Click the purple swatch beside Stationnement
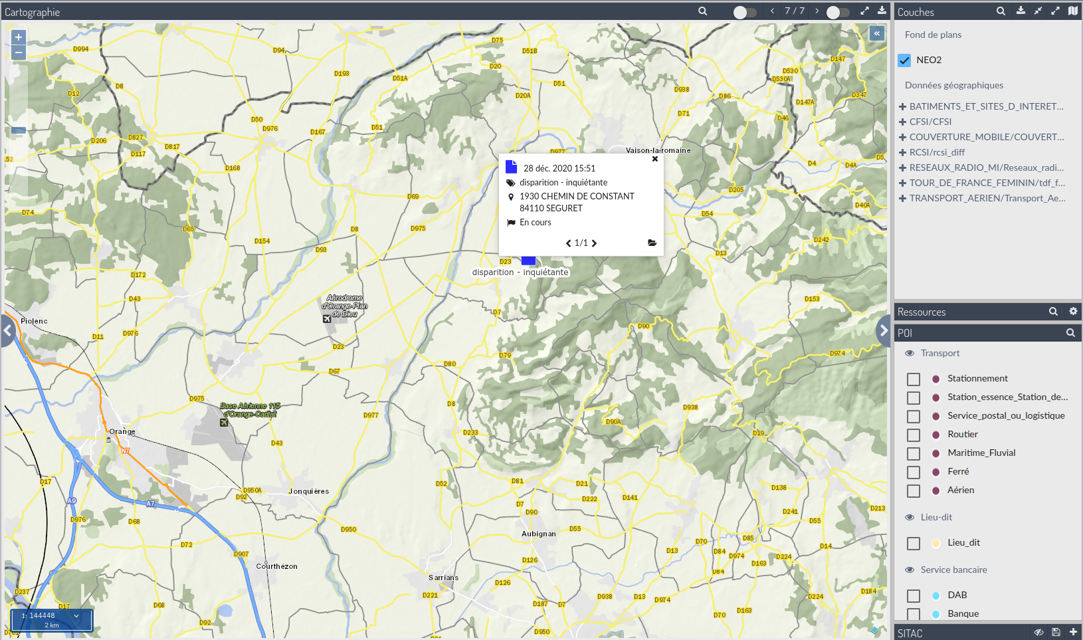This screenshot has height=640, width=1083. 935,379
